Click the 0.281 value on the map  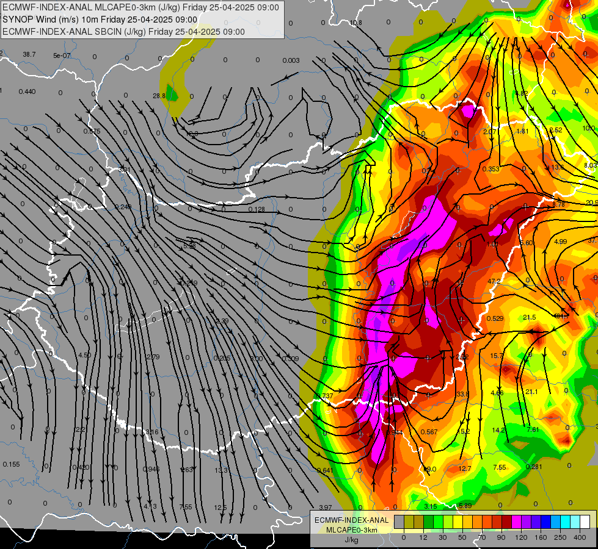point(534,467)
